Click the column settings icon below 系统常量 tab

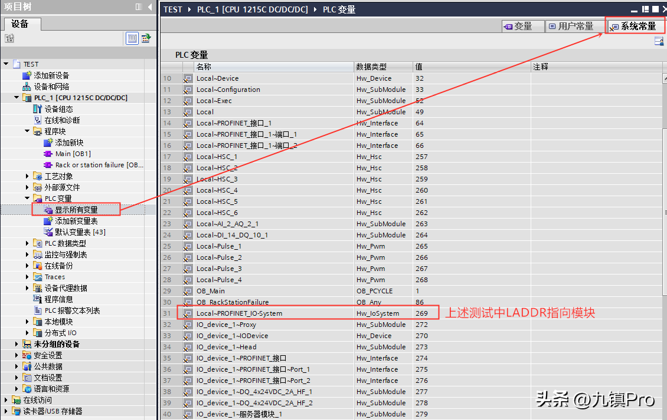click(x=659, y=41)
